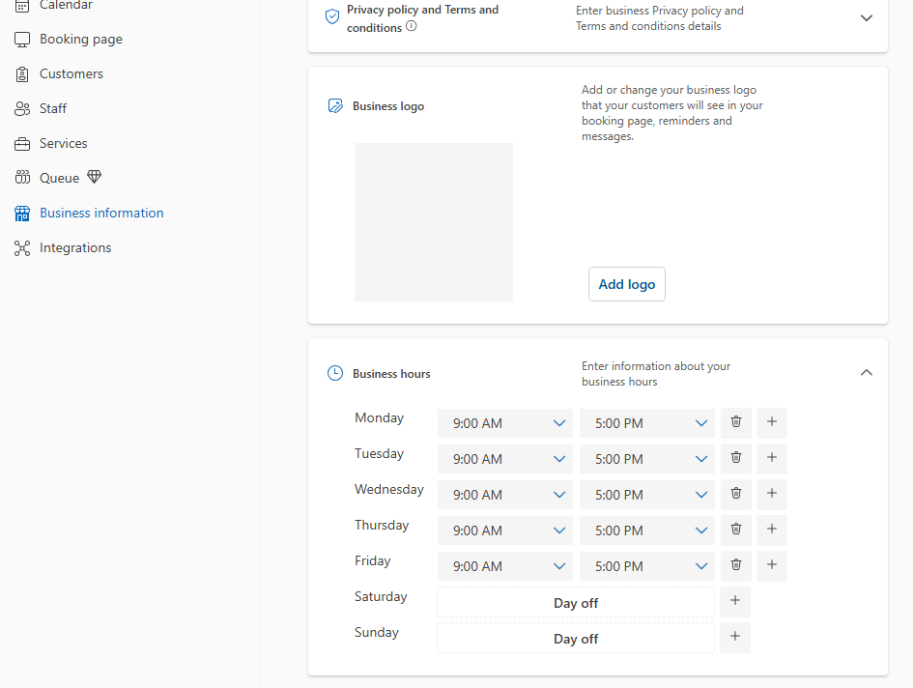Delete Monday hours with trash icon
Viewport: 913px width, 688px height.
tap(736, 423)
